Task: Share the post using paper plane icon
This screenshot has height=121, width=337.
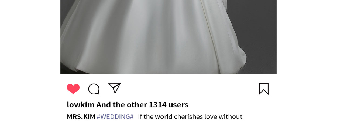Action: (x=115, y=88)
